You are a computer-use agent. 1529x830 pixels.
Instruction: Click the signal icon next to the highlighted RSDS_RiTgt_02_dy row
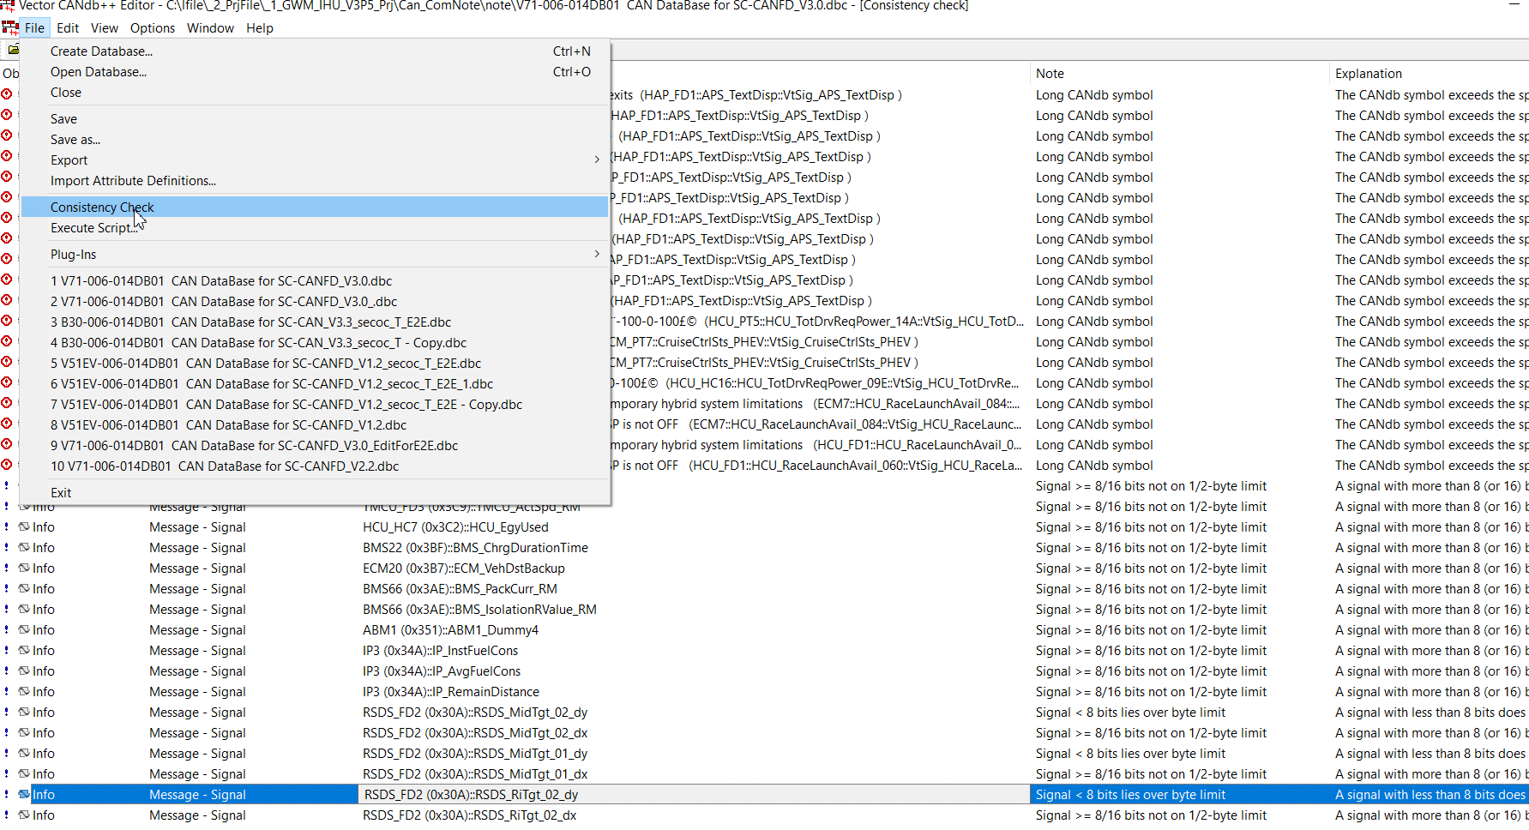(24, 794)
